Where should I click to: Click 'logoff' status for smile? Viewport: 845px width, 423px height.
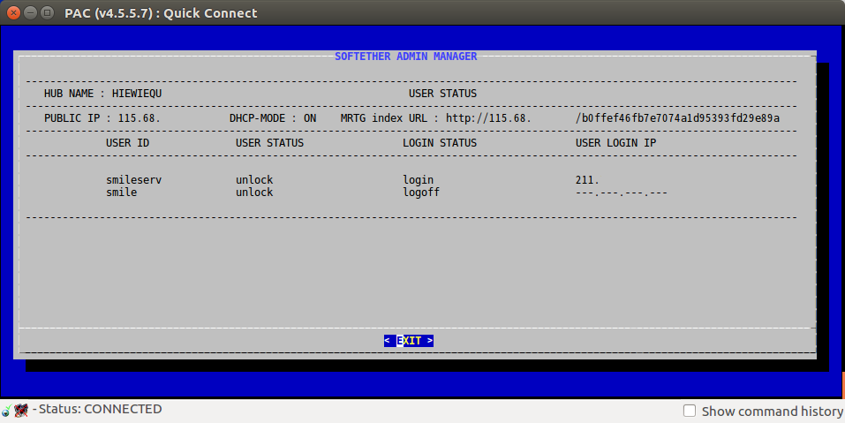click(421, 193)
